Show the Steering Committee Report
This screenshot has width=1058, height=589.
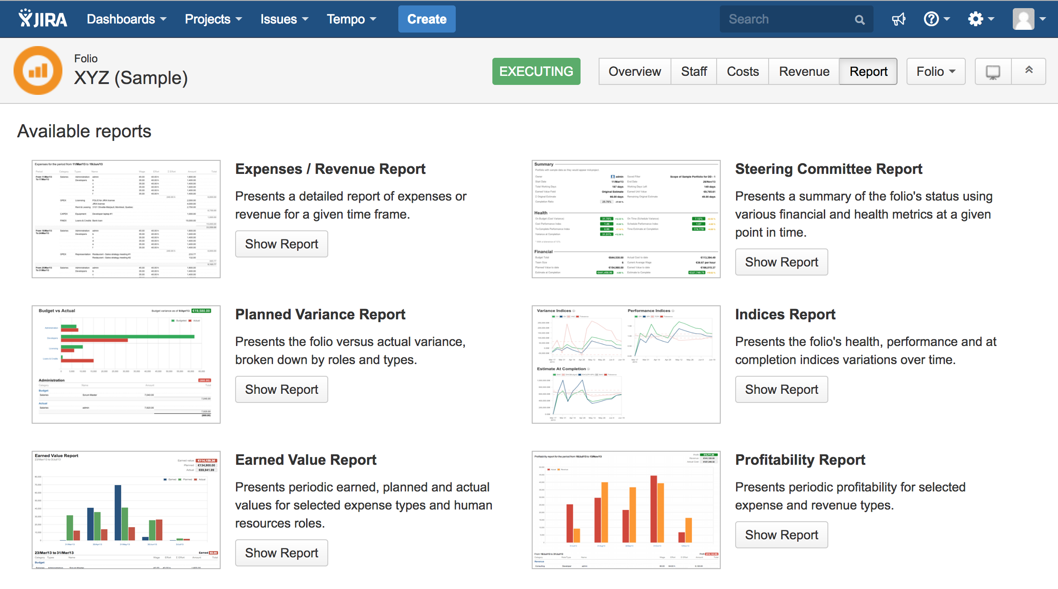(781, 262)
